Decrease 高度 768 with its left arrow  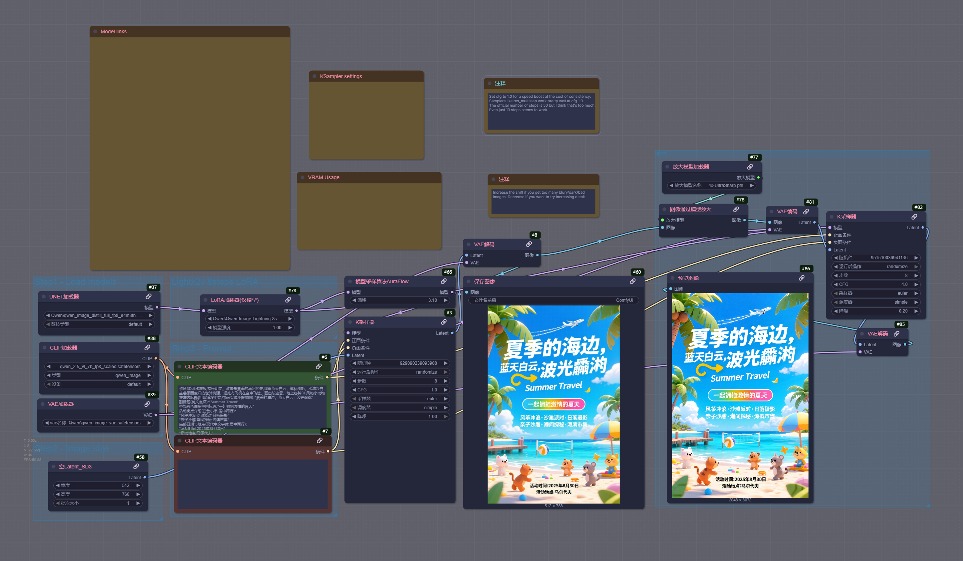coord(57,494)
